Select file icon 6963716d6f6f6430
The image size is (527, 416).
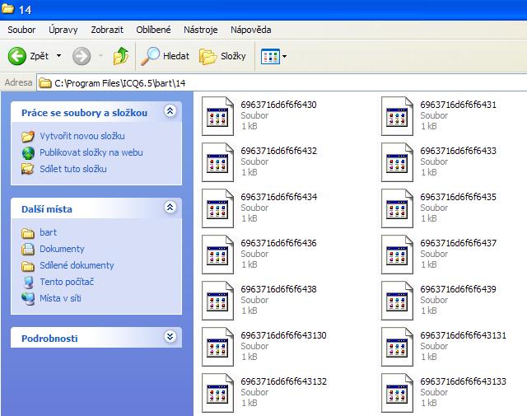[x=218, y=116]
